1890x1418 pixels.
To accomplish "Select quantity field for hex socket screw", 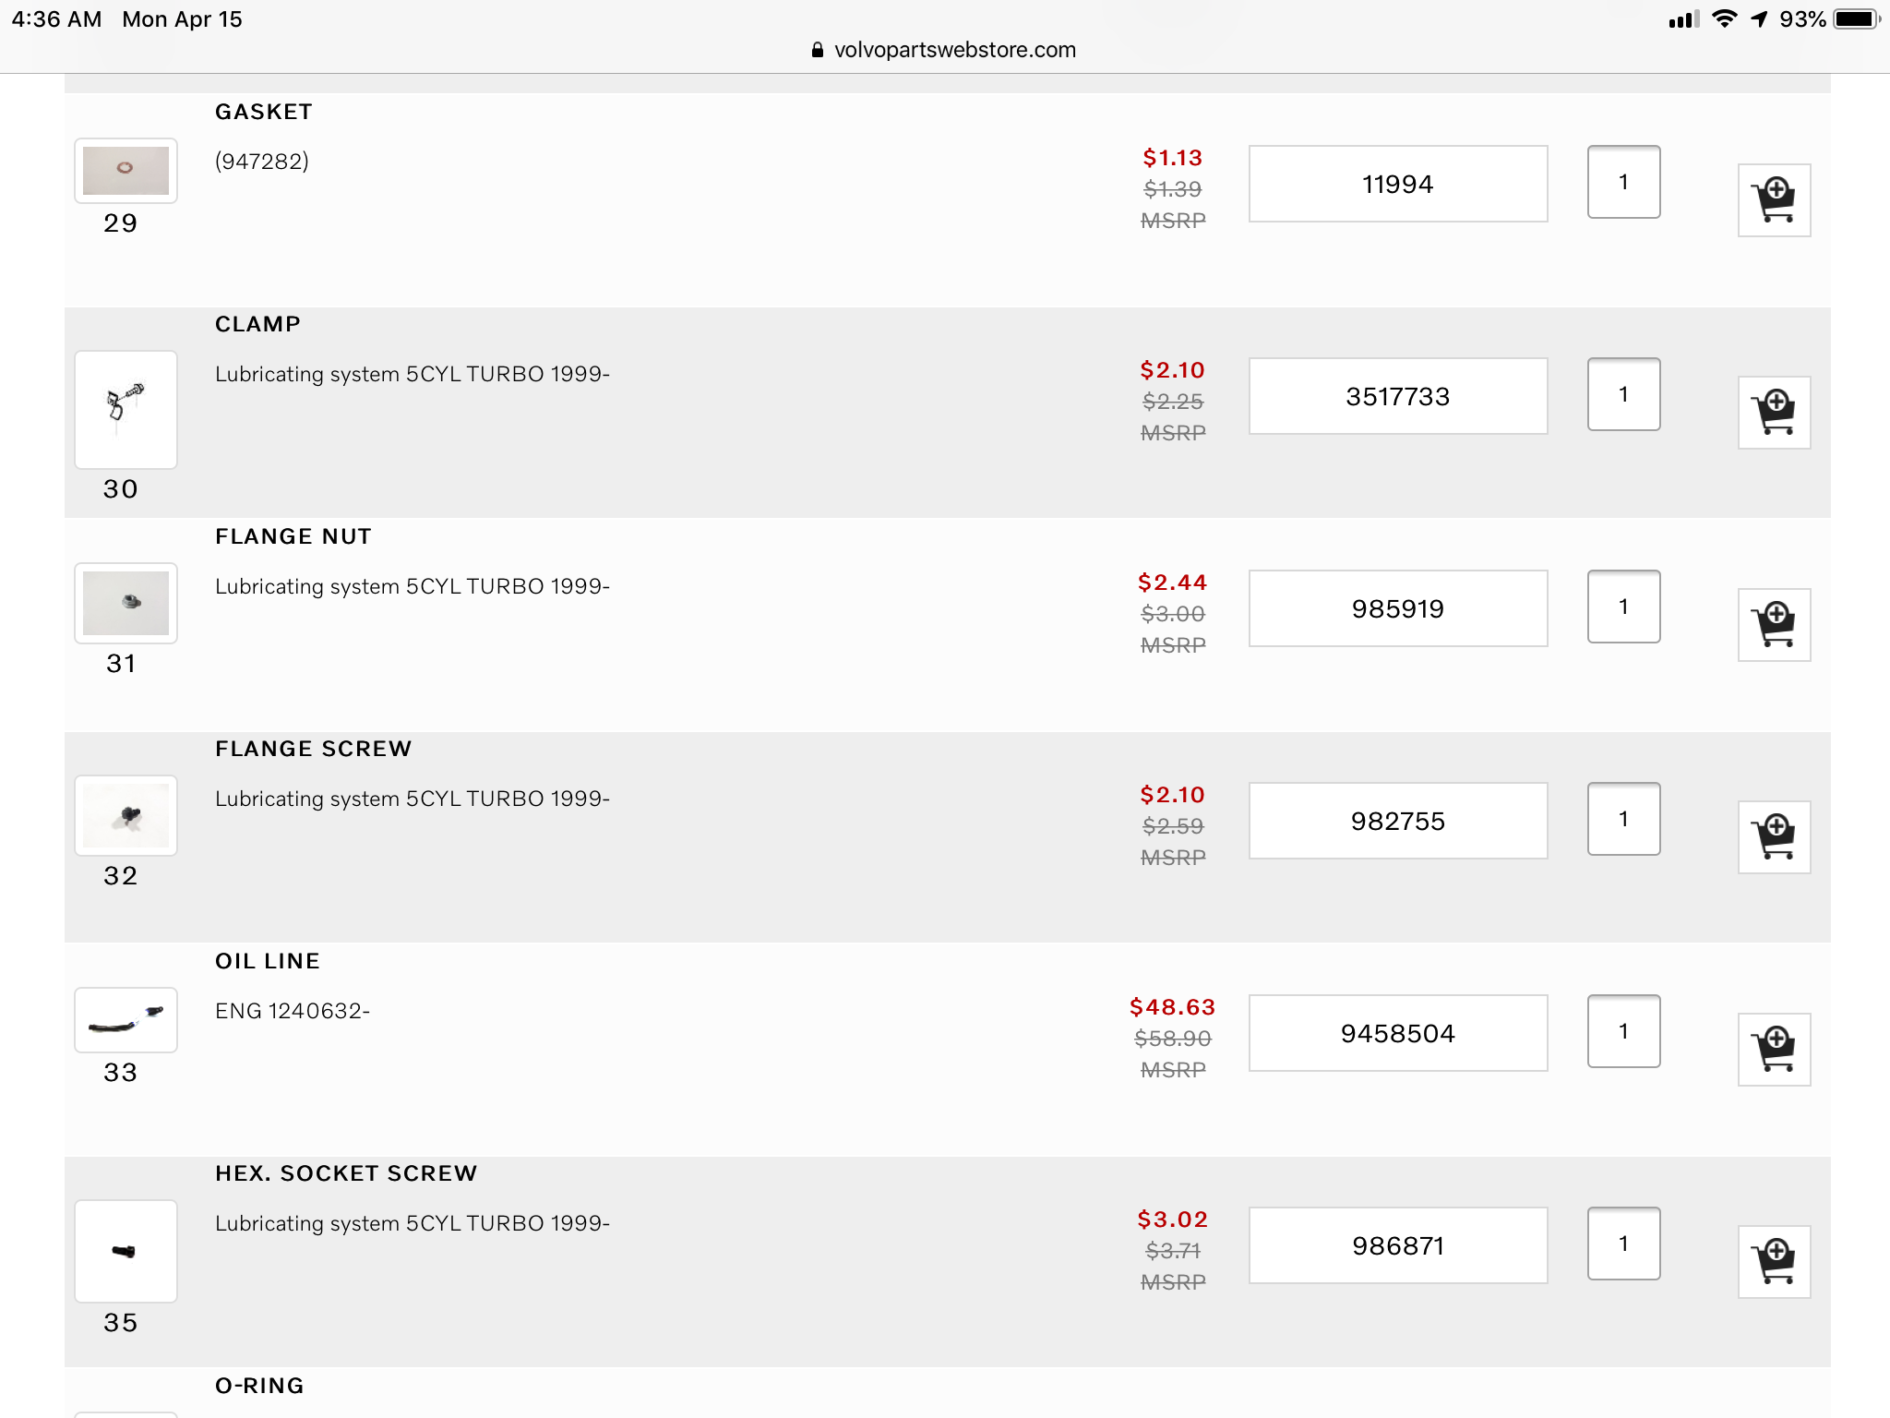I will [1623, 1244].
